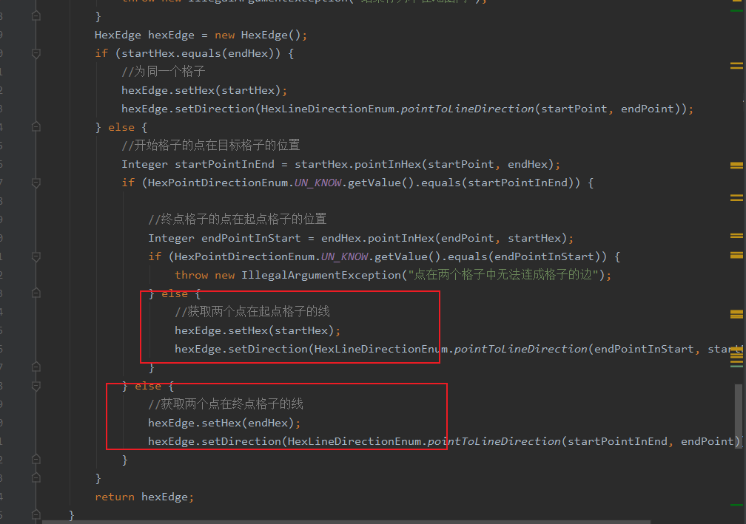The height and width of the screenshot is (524, 746).
Task: Toggle fold marker on 'equals(startPointInEnd)' if line
Action: point(36,183)
